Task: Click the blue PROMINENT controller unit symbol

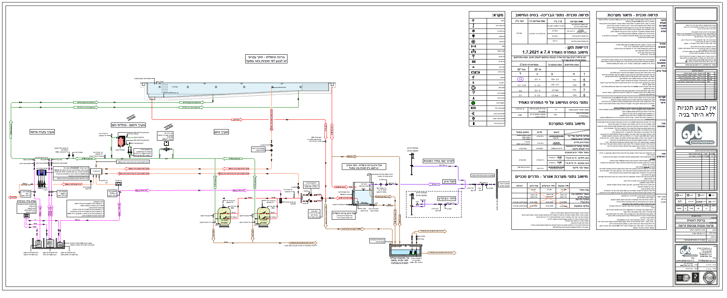Action: click(42, 173)
